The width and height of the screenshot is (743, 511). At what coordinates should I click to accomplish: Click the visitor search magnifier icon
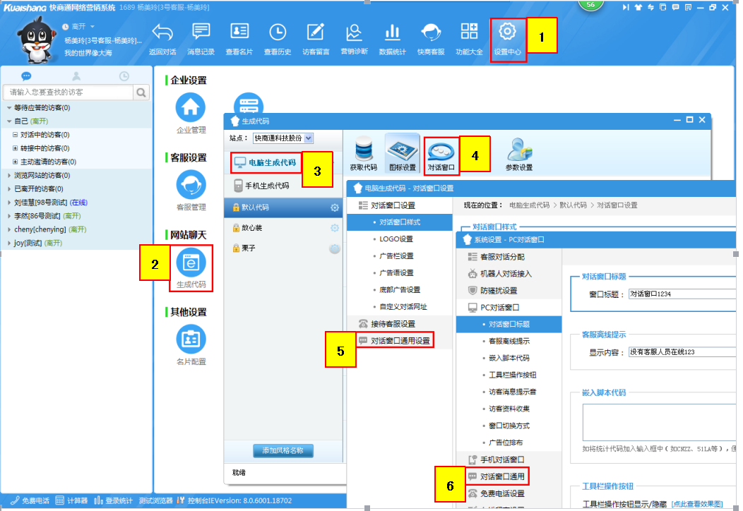coord(141,92)
